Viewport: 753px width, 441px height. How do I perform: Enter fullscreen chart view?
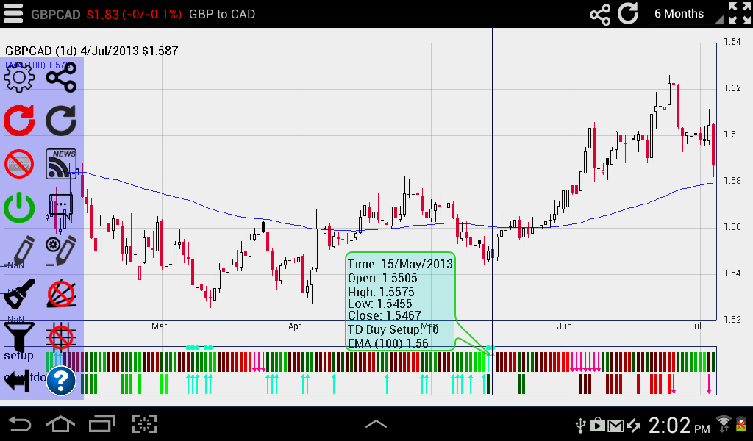point(738,12)
